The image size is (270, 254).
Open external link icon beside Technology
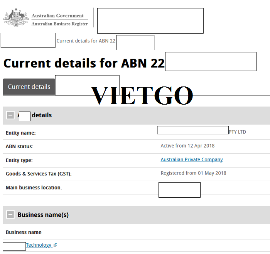click(x=56, y=245)
